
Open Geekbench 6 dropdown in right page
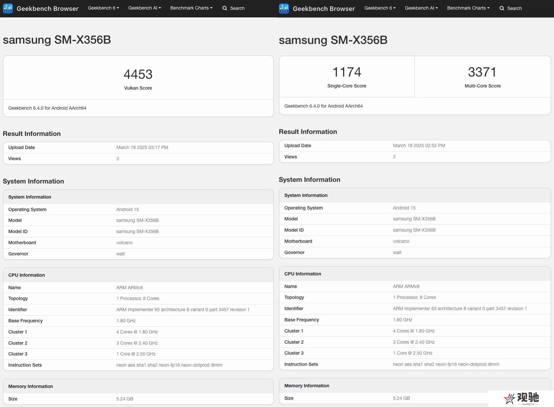(x=380, y=8)
